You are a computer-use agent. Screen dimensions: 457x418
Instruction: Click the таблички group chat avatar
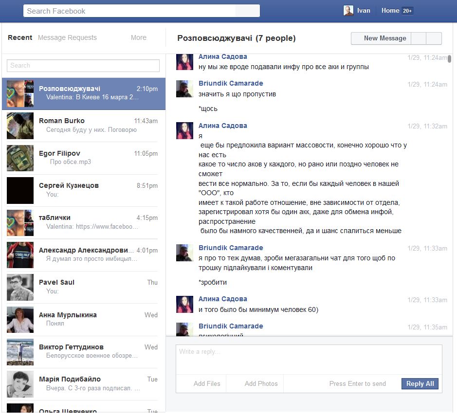pyautogui.click(x=20, y=223)
